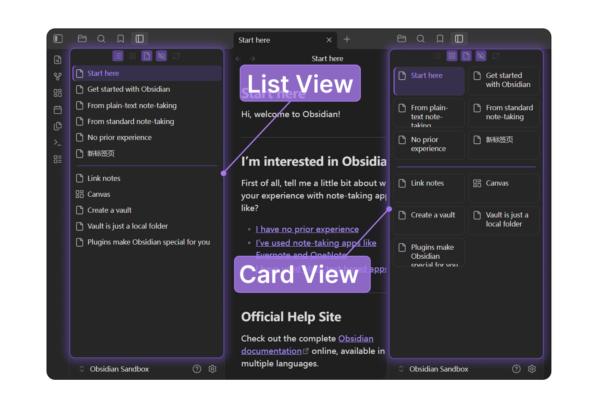Switch left panel to card view

(x=133, y=56)
